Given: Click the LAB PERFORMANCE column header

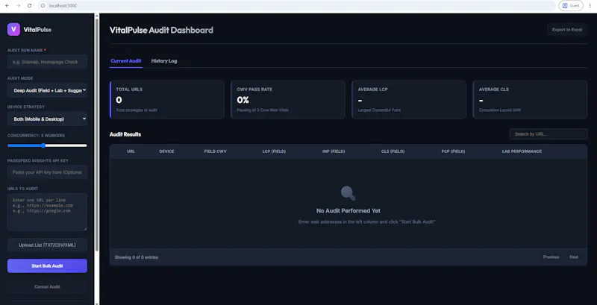Looking at the screenshot, I should click(522, 151).
